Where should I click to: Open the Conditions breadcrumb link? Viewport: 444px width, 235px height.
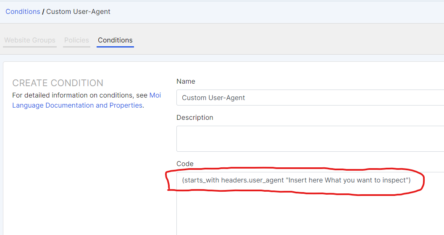coord(23,11)
